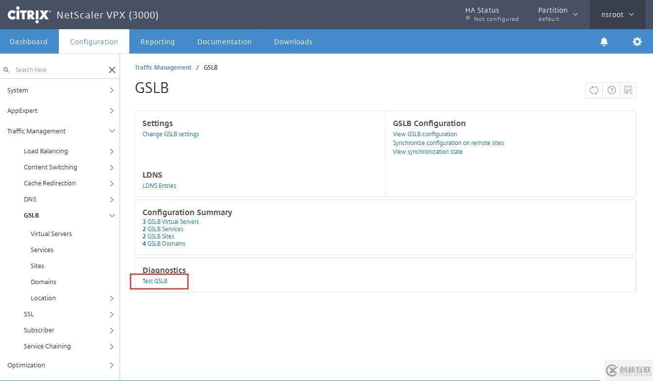Expand the Load Balancing chevron
This screenshot has width=653, height=381.
(x=111, y=151)
